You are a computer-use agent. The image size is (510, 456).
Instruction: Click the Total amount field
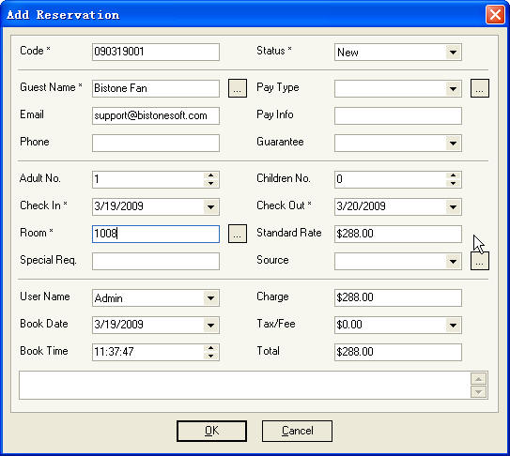(x=398, y=352)
